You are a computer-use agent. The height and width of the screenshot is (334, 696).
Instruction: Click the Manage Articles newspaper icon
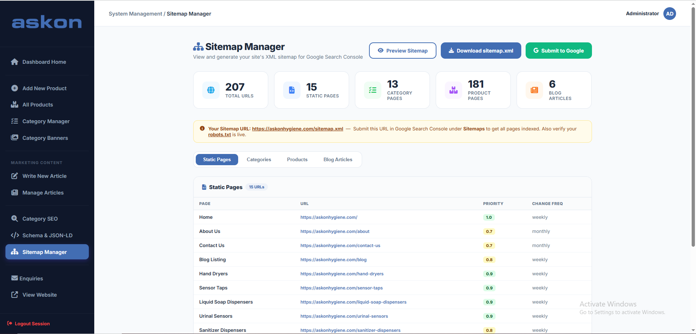(x=14, y=193)
